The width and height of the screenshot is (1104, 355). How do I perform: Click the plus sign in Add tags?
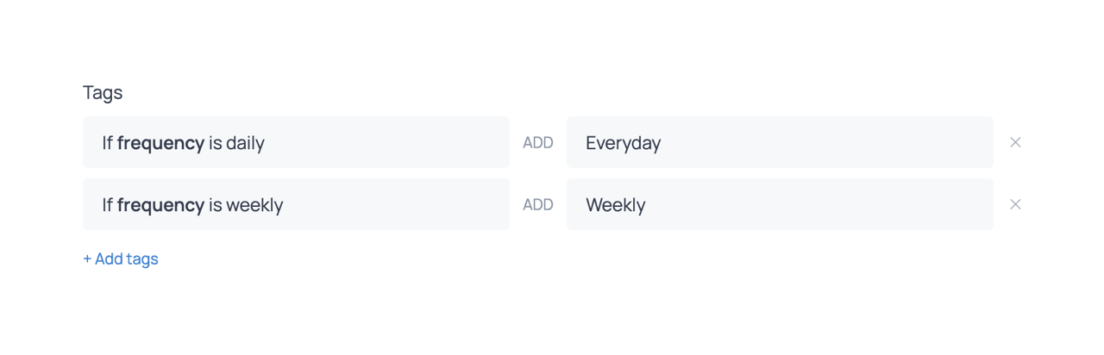(x=87, y=258)
